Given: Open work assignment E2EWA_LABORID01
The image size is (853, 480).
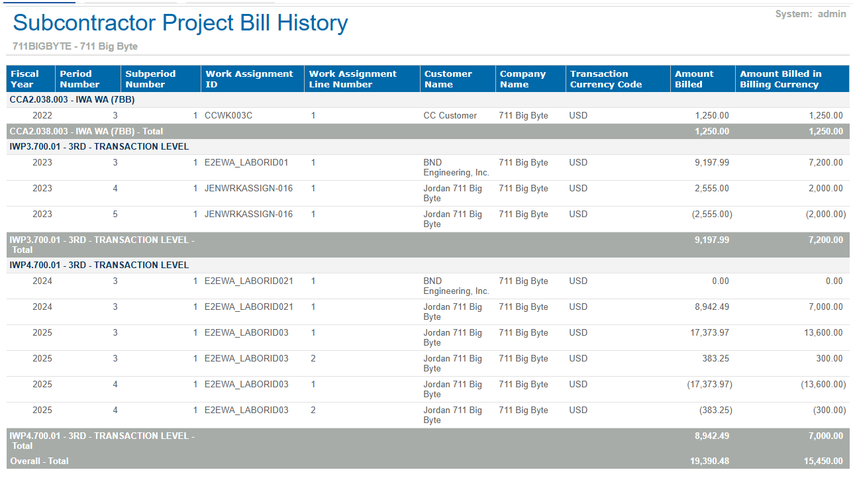Looking at the screenshot, I should tap(246, 162).
